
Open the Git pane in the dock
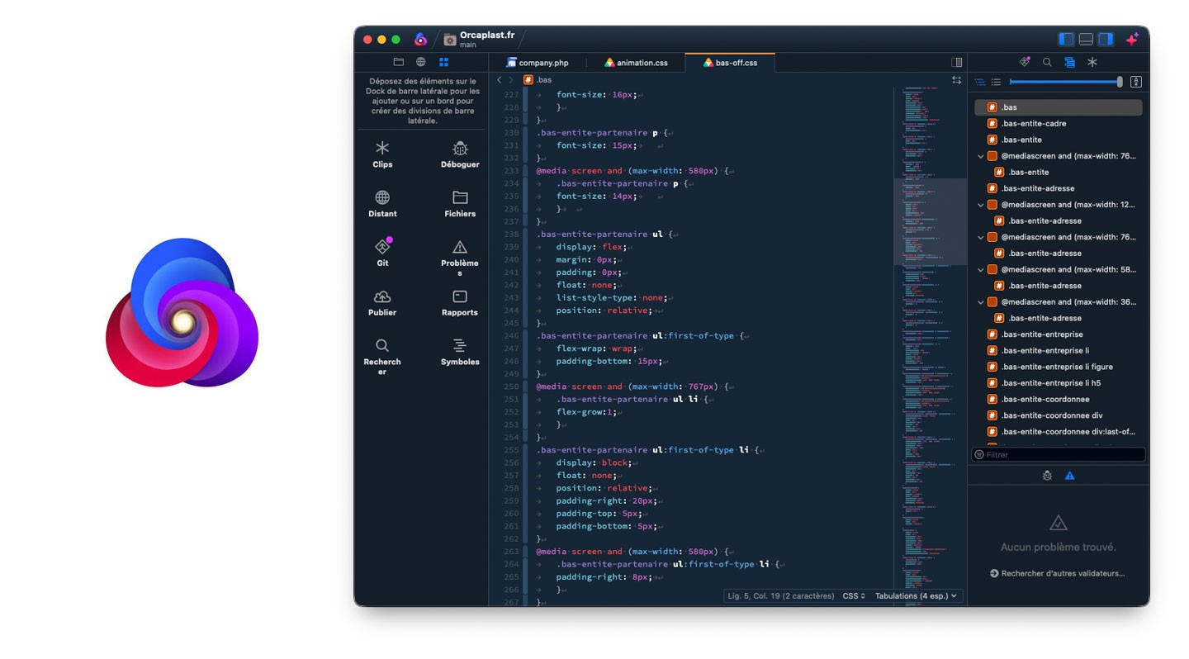click(x=382, y=252)
